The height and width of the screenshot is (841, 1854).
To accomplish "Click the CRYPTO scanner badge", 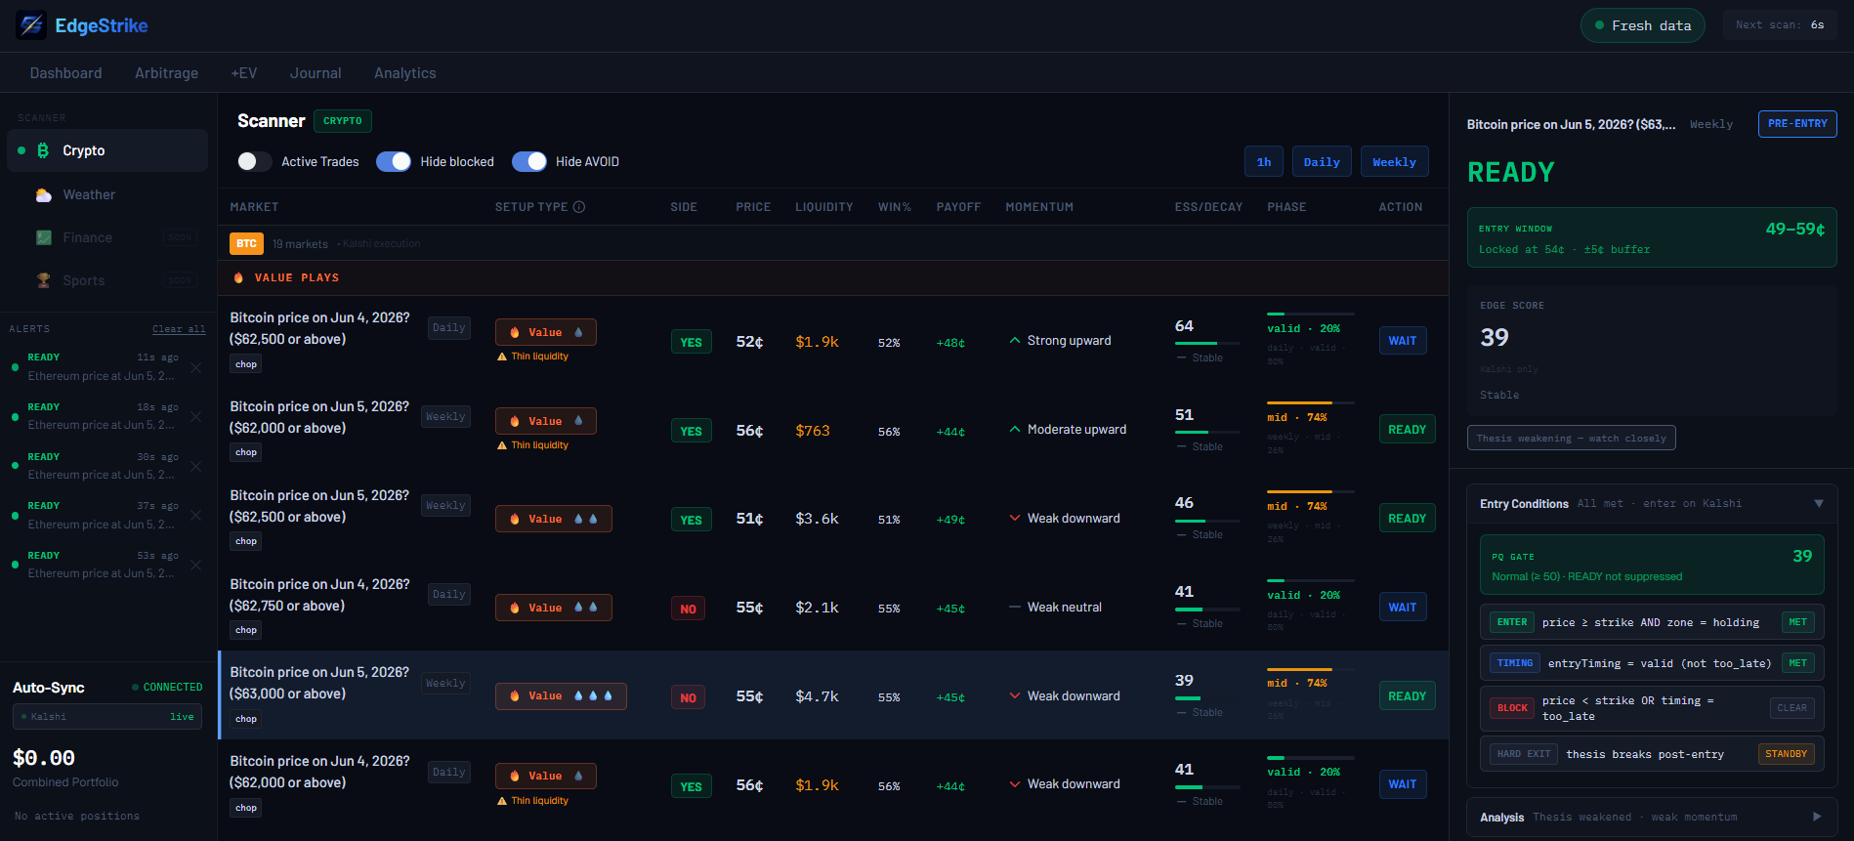I will click(343, 121).
